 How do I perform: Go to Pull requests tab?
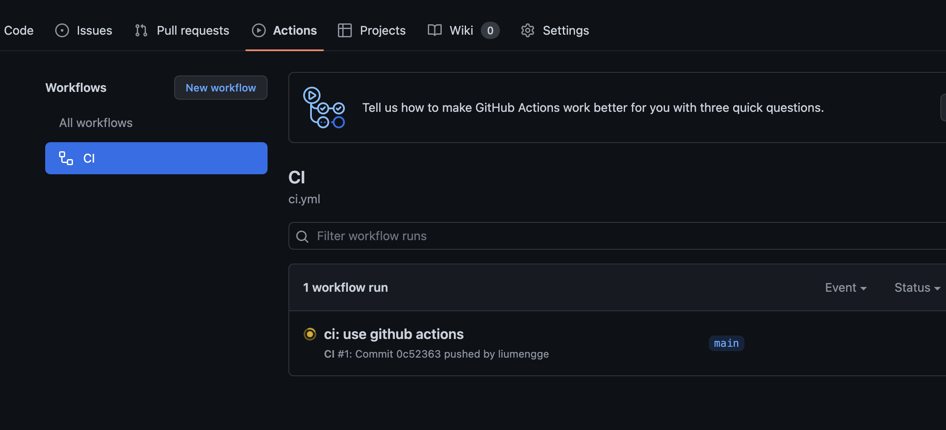tap(182, 30)
